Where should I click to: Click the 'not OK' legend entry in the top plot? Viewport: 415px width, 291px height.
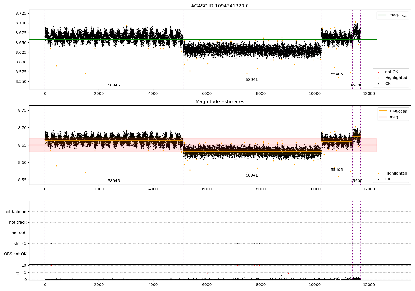(391, 72)
